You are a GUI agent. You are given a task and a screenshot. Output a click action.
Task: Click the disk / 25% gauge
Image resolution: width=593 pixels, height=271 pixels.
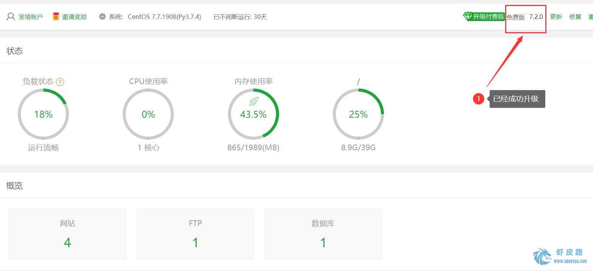pos(358,114)
